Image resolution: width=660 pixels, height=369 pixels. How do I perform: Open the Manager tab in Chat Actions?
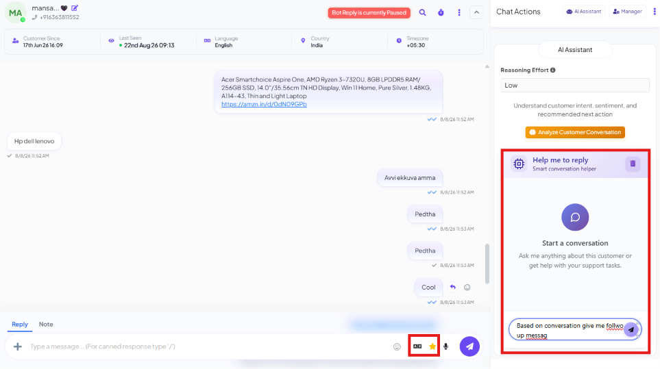[628, 12]
